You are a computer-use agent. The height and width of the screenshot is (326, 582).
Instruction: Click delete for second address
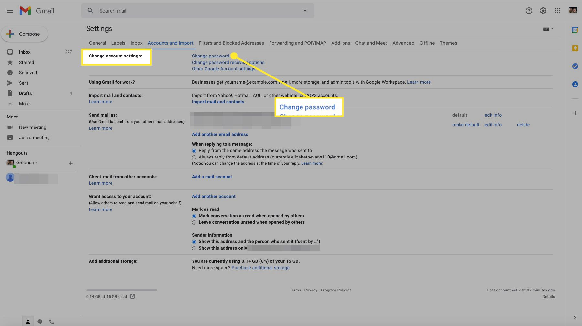point(523,125)
